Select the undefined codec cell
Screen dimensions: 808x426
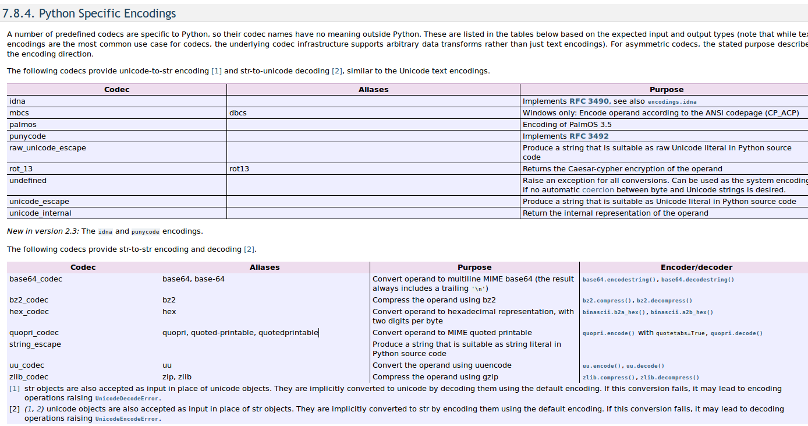coord(116,185)
